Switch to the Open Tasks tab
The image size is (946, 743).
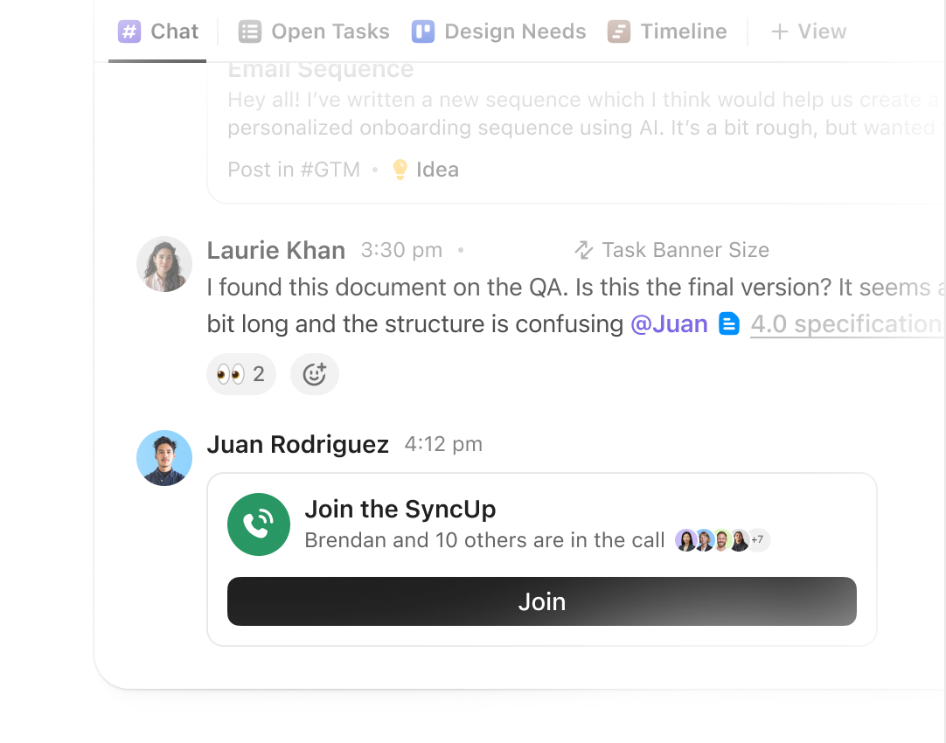click(x=313, y=31)
